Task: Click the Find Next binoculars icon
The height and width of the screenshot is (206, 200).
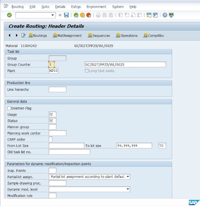Action: [x=111, y=15]
